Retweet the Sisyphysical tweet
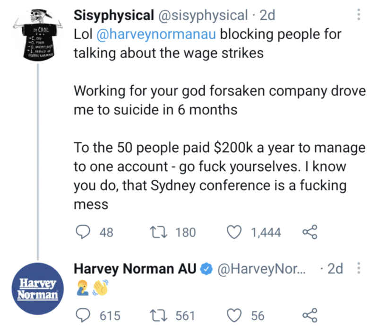Screen dimensions: 378x333 point(155,232)
